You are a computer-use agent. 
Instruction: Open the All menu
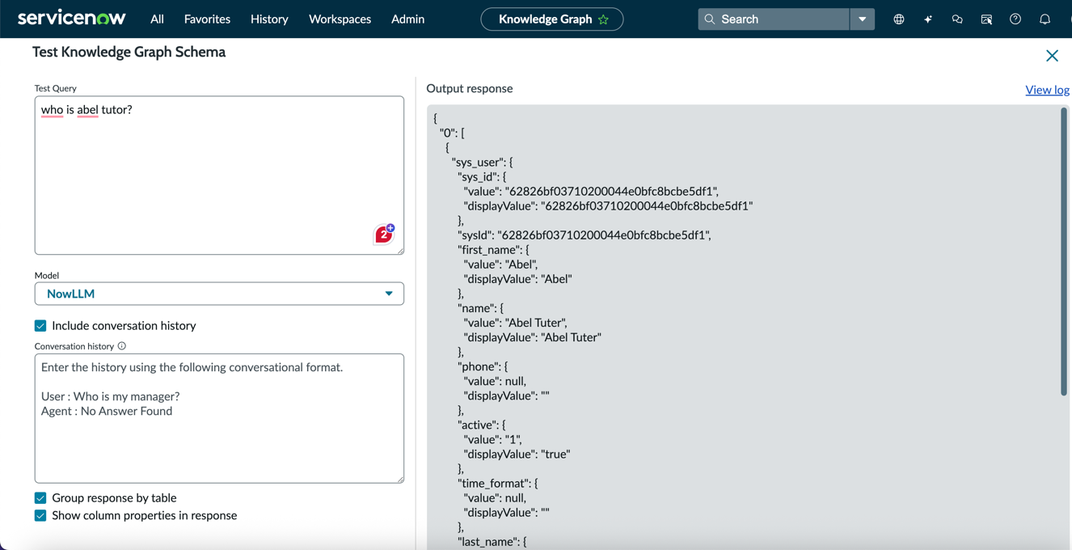[x=157, y=19]
